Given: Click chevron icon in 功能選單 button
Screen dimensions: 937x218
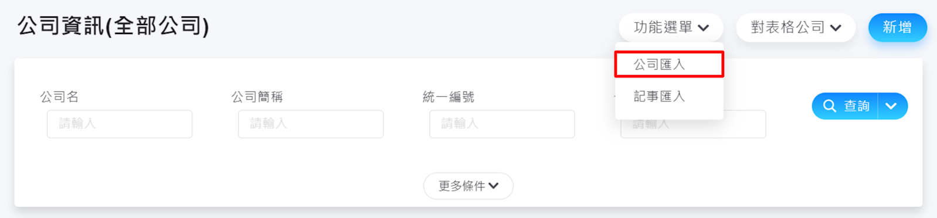Looking at the screenshot, I should click(704, 28).
